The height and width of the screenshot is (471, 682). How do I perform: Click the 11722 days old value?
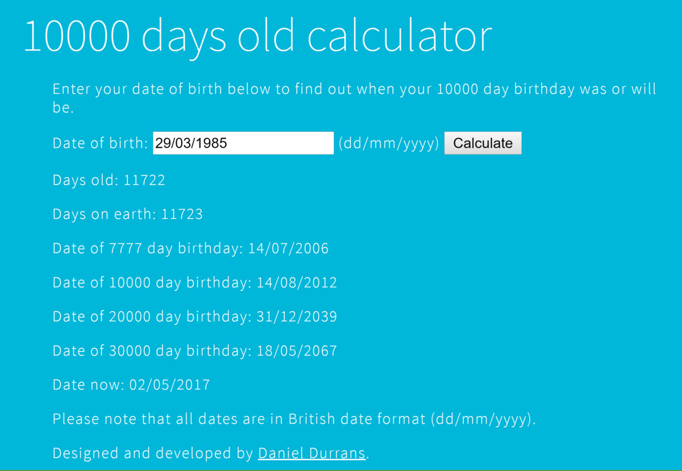(144, 181)
